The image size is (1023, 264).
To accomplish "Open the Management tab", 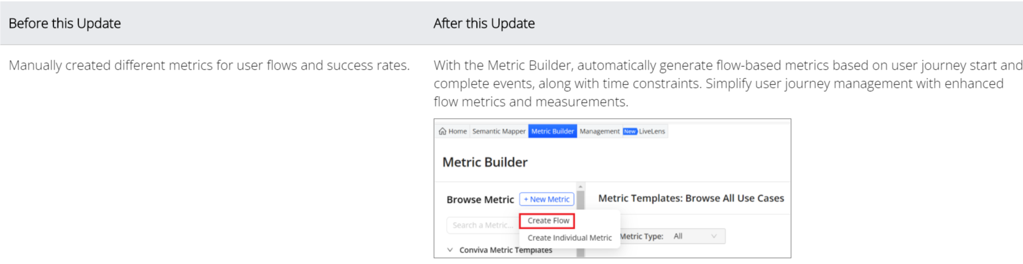I will [600, 131].
